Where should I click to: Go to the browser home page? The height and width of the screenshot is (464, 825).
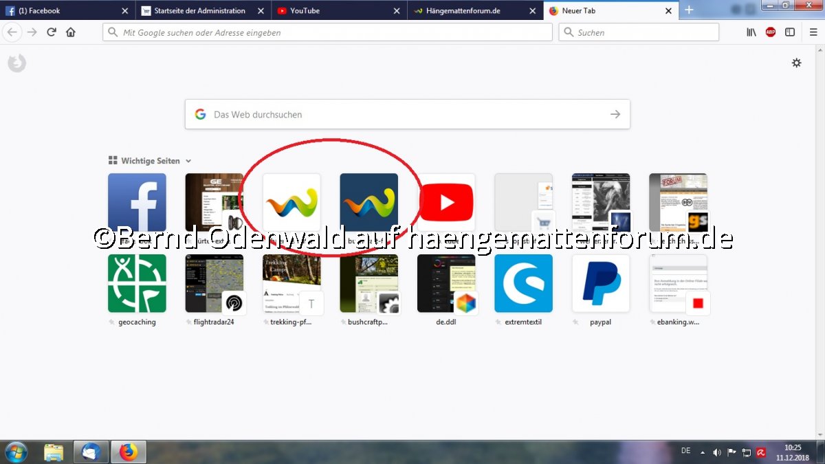[71, 32]
